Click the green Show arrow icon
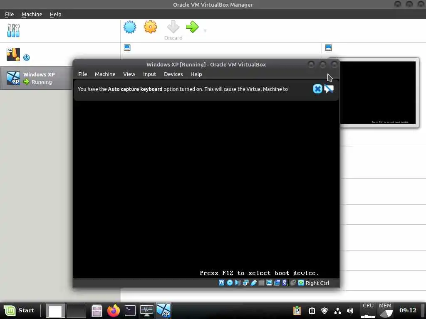 [192, 27]
